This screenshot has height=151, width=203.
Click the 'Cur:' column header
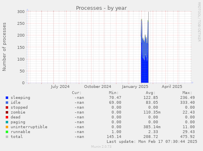click(77, 93)
